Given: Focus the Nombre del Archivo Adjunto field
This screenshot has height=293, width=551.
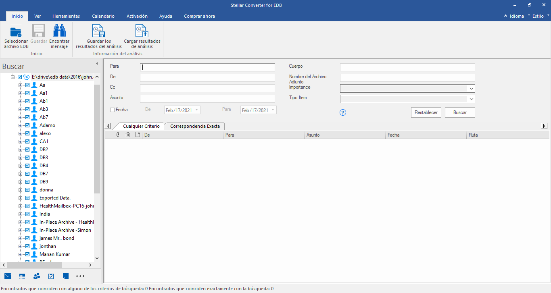Looking at the screenshot, I should click(407, 78).
